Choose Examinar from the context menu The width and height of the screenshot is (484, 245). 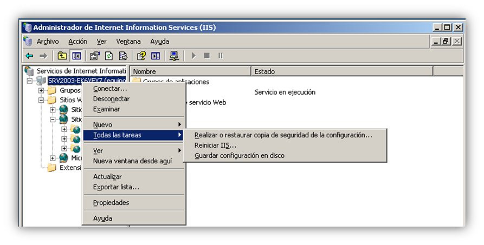134,109
